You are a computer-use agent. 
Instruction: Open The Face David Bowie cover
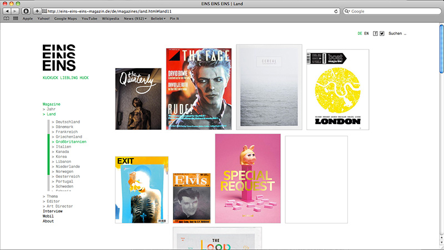pos(199,89)
